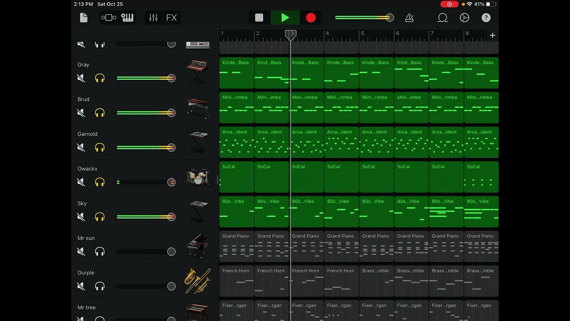Solo the Mr sun track with headphones
The image size is (570, 321).
click(x=100, y=252)
